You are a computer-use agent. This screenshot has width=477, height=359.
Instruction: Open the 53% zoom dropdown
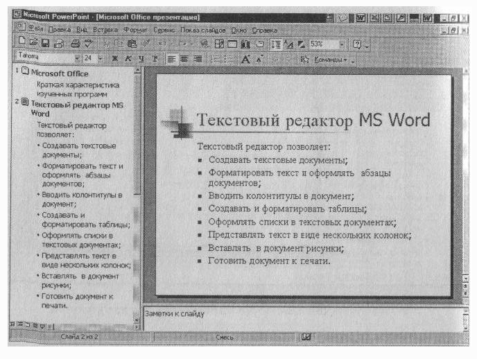[342, 44]
